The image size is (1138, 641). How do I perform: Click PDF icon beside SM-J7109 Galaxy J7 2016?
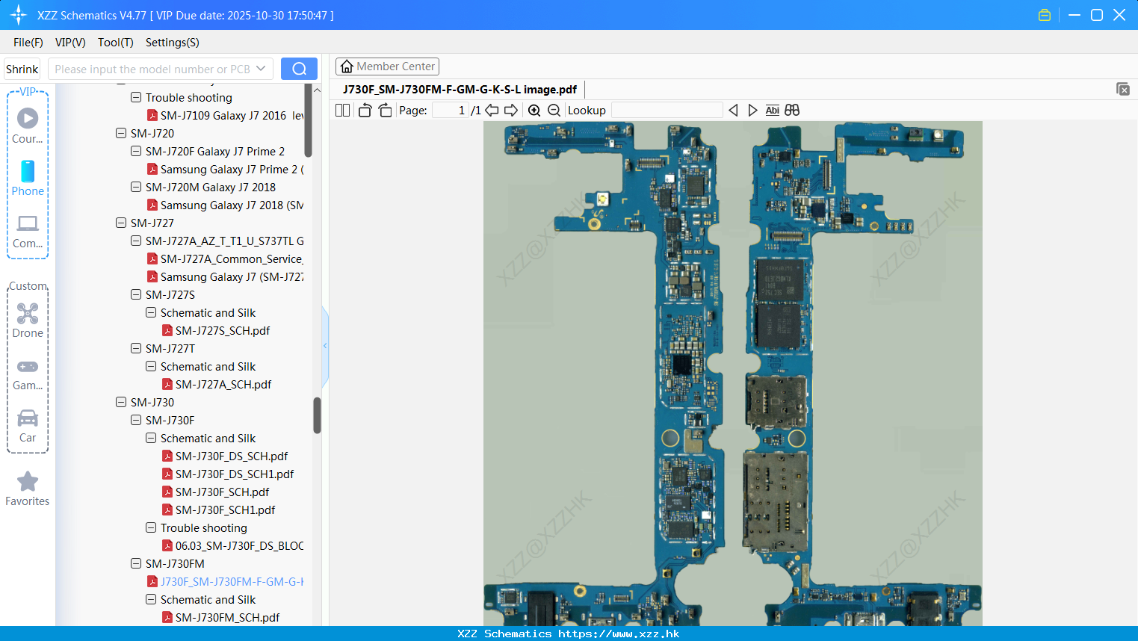point(152,115)
